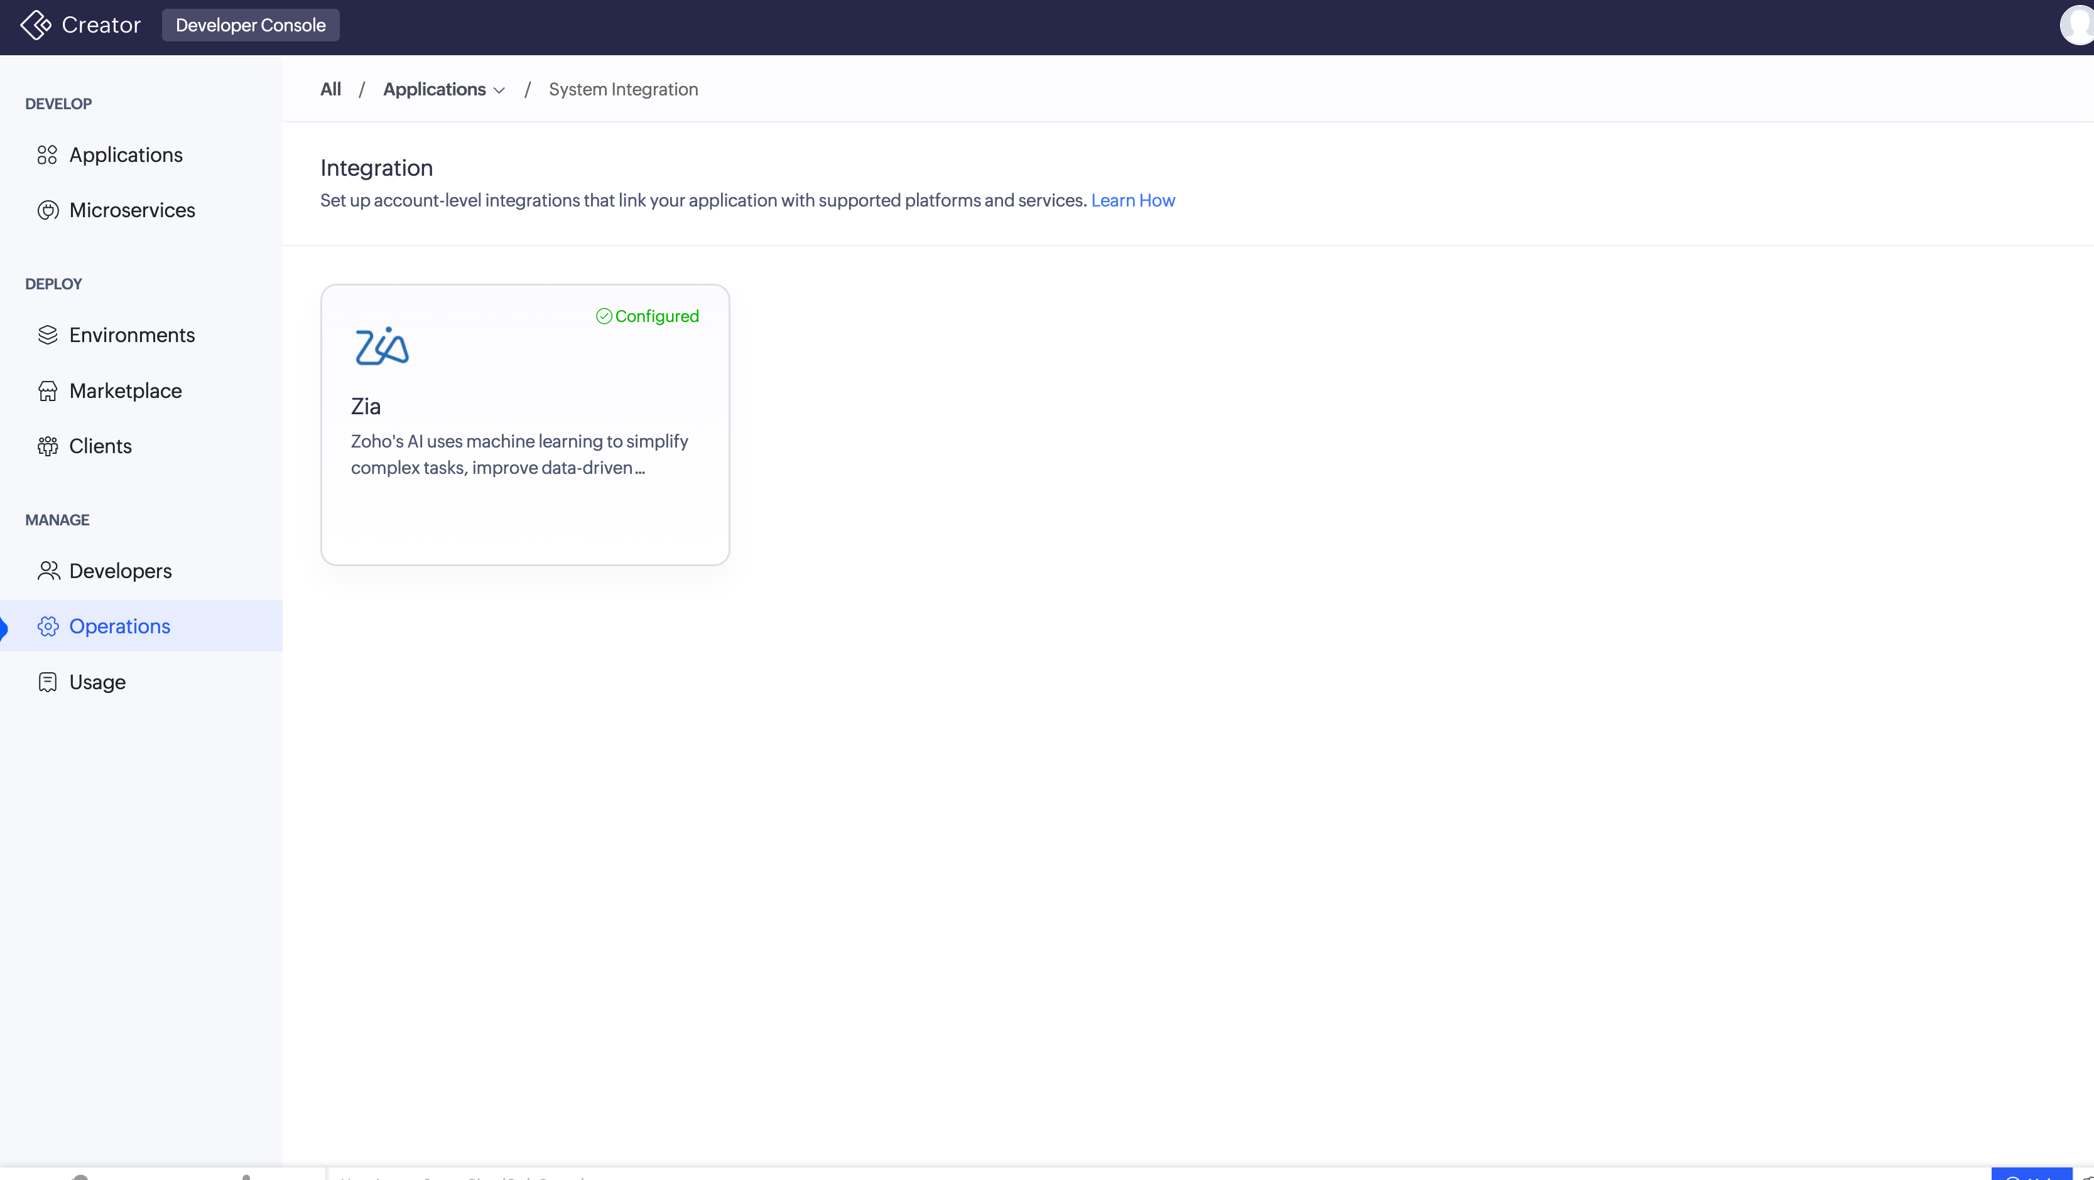Click the Clients group icon
The width and height of the screenshot is (2094, 1180).
tap(48, 447)
